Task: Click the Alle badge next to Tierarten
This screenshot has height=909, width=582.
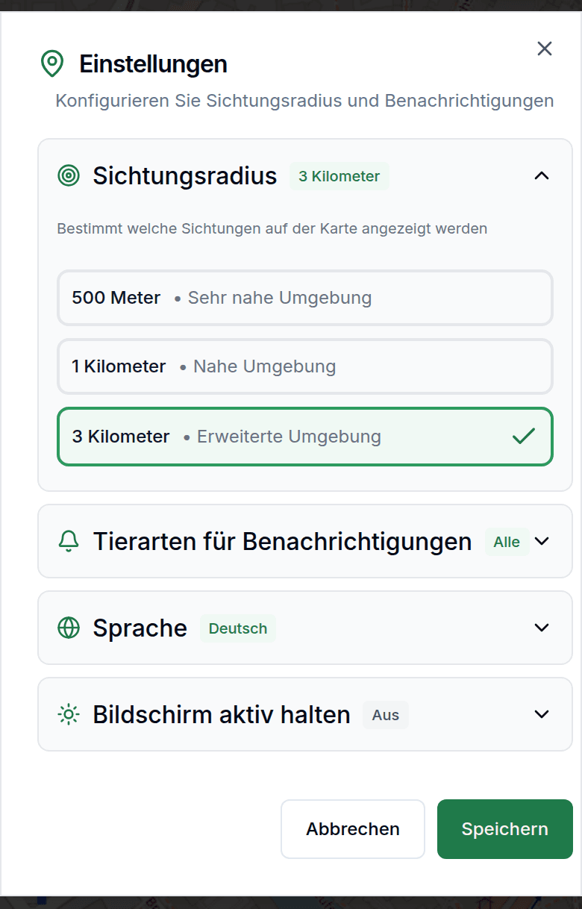Action: pyautogui.click(x=507, y=542)
